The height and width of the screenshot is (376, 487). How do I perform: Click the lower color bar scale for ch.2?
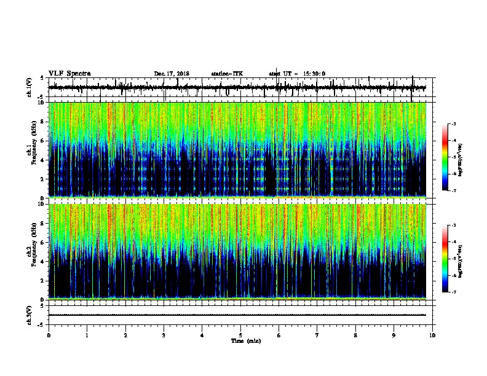tap(445, 259)
